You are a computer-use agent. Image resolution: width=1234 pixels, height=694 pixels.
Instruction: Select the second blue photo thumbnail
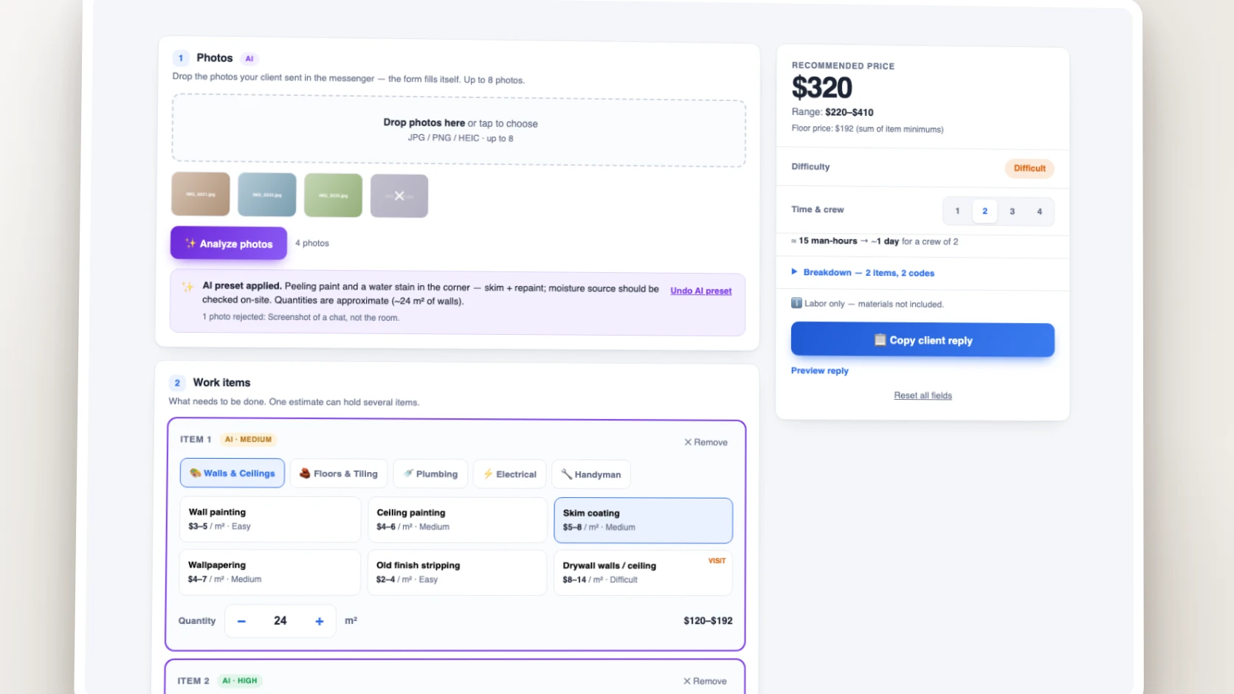(267, 195)
